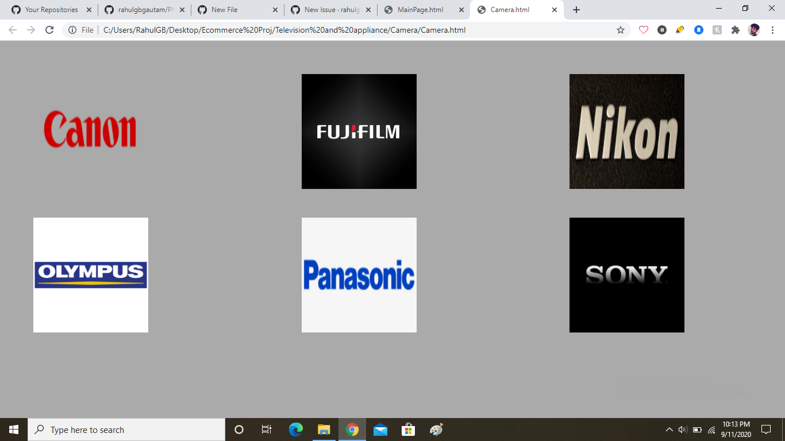Open the gray square extension icon
This screenshot has width=785, height=441.
tap(717, 30)
